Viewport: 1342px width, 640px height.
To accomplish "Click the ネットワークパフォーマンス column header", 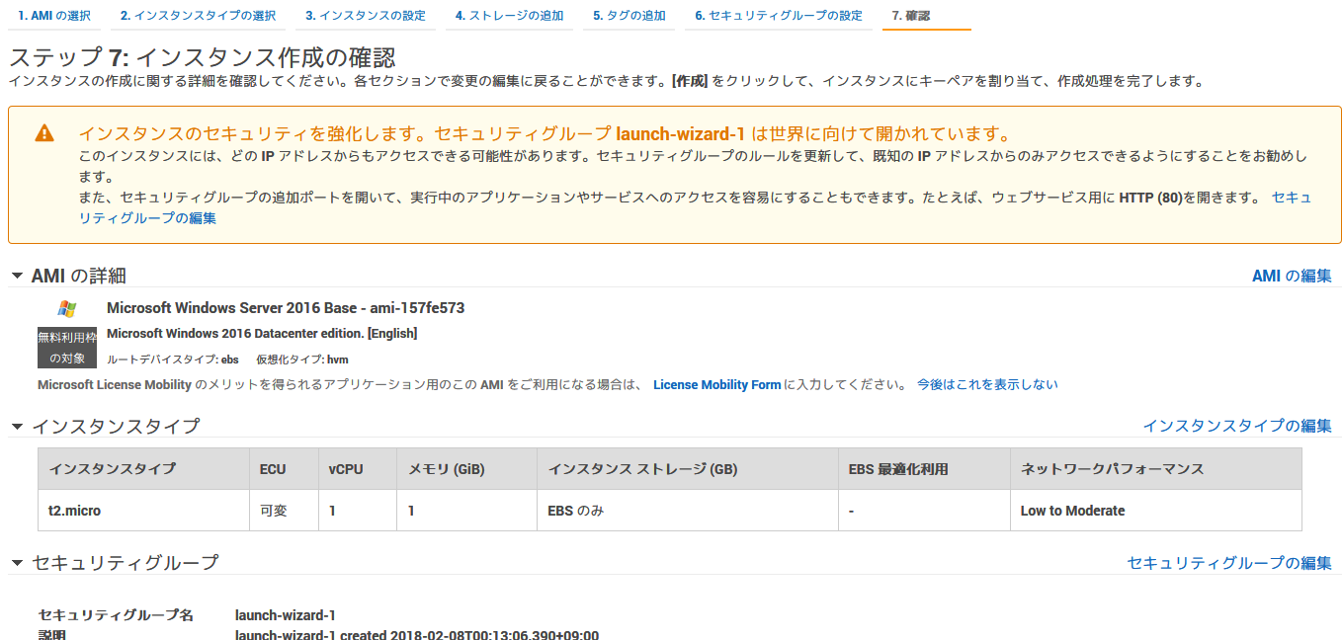I will tap(1155, 469).
